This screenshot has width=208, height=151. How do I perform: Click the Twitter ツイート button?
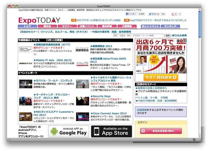(x=154, y=14)
